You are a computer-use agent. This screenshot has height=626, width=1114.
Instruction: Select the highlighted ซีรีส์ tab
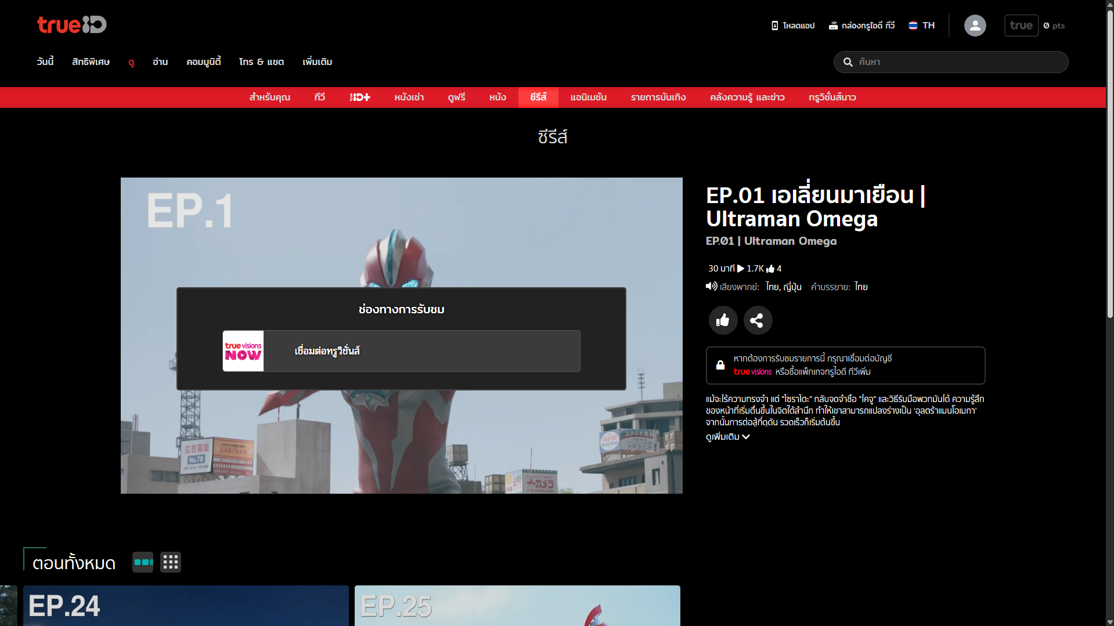(538, 97)
